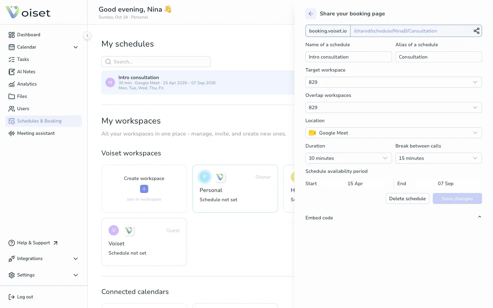Screen dimensions: 493x308
Task: Click the Analytics chart icon
Action: click(x=12, y=84)
